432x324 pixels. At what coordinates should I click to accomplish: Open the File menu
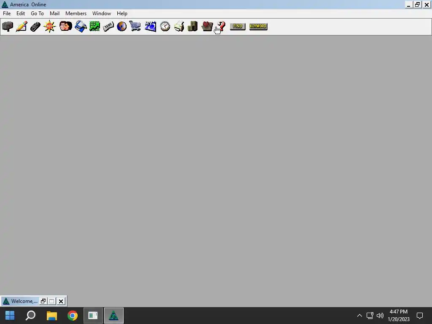coord(7,13)
